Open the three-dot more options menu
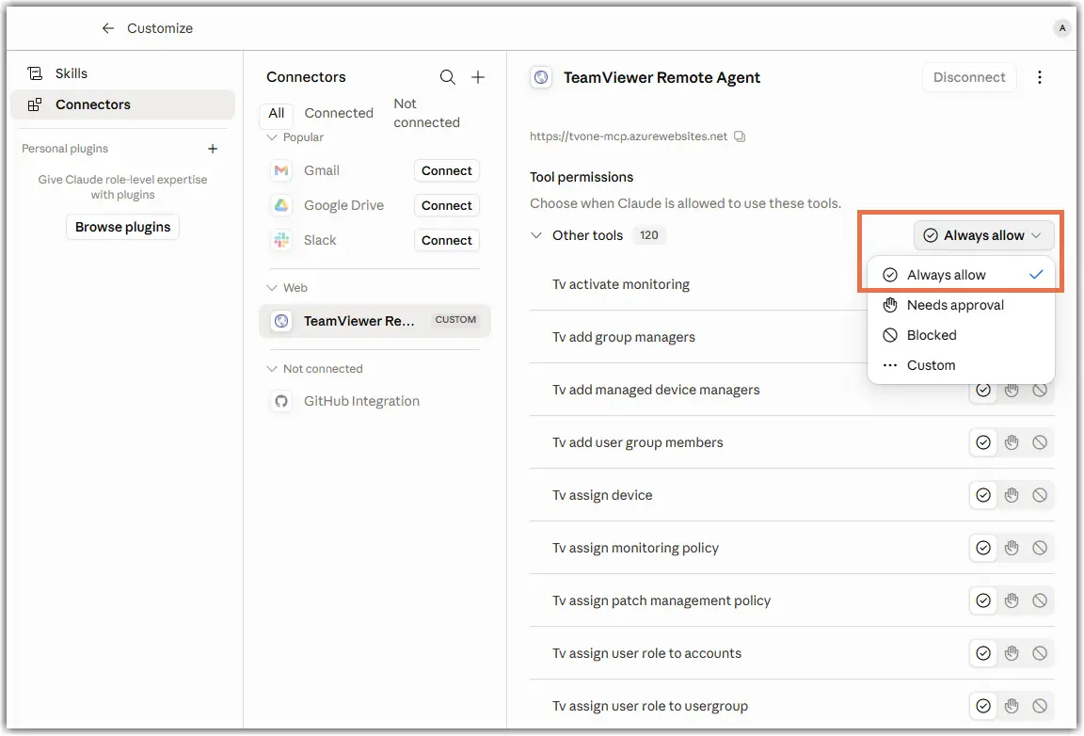1084x736 pixels. click(x=1039, y=77)
